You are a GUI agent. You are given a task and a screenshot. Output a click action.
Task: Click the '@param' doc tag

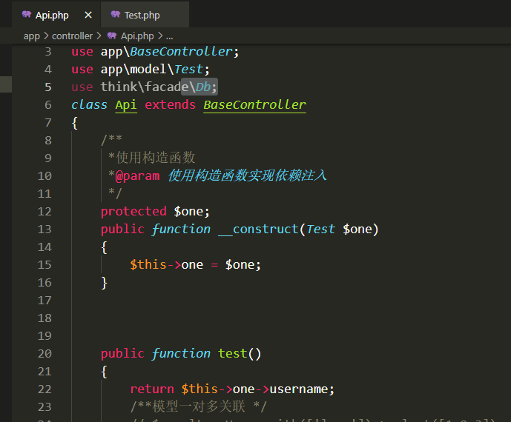[x=137, y=176]
